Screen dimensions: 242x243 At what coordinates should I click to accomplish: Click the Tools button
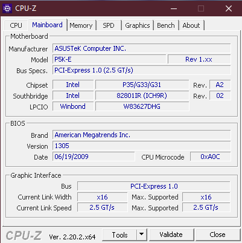[x=119, y=235]
